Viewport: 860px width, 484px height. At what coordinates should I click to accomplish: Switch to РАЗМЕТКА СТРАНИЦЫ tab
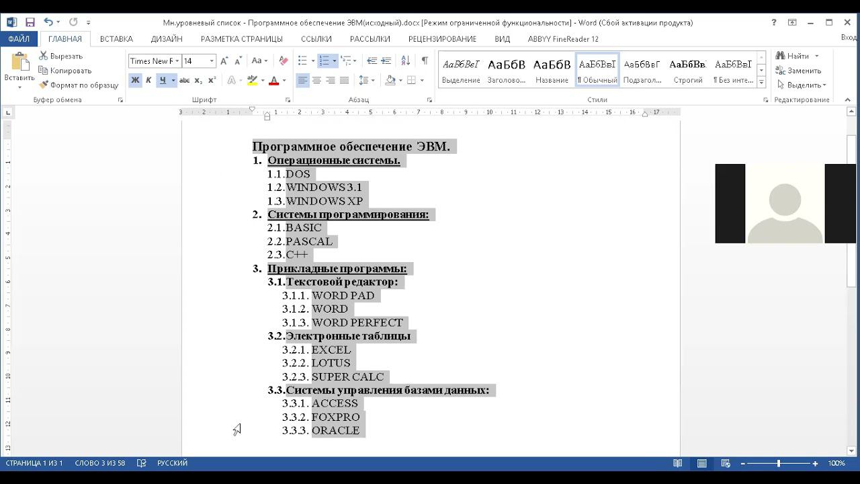click(x=242, y=39)
